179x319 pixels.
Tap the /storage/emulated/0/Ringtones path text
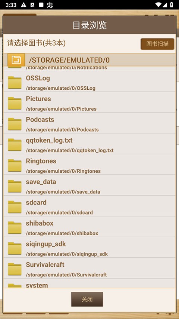pyautogui.click(x=63, y=171)
